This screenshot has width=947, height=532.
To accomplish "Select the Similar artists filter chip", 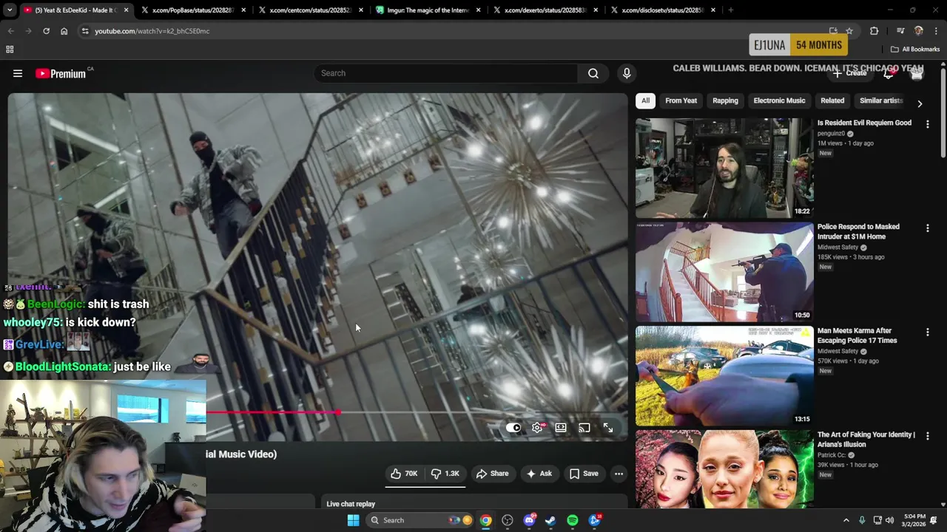I will [x=881, y=100].
